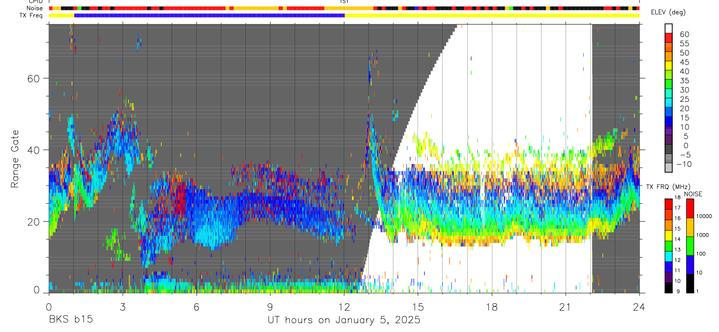The image size is (719, 332).
Task: Click x-axis tick label '21'
Action: pos(566,307)
